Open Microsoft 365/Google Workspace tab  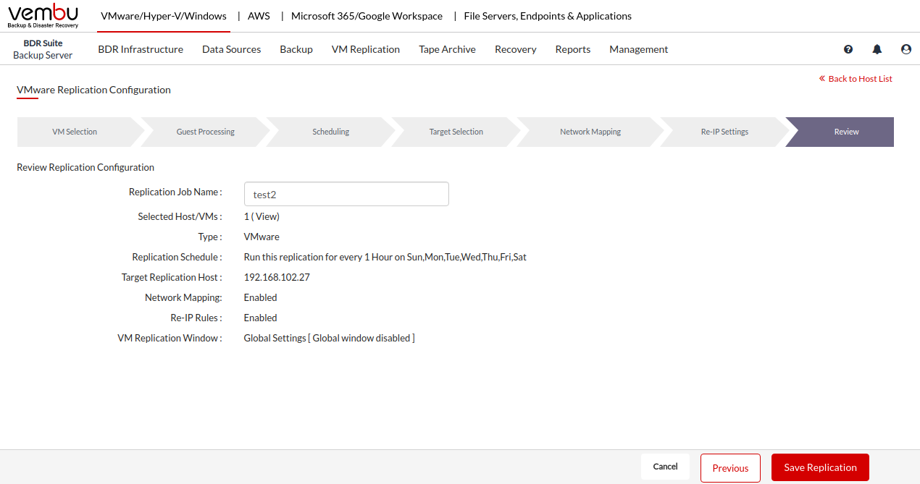click(367, 16)
